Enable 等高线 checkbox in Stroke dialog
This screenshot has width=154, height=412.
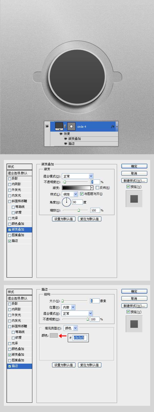point(13,332)
